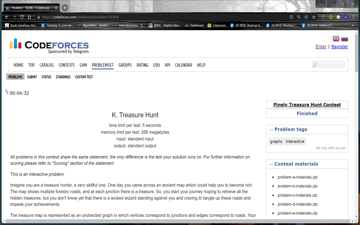
Task: Open the BPHC Machine L... bookmark
Action: (282, 25)
